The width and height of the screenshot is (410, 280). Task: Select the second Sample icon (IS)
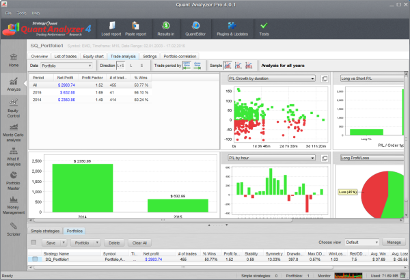[x=238, y=66]
